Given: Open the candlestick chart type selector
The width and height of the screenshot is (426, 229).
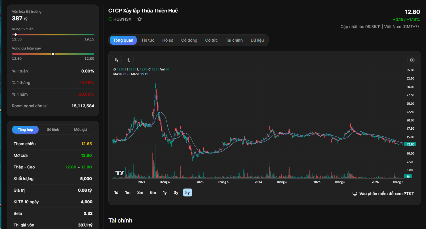Looking at the screenshot, I should pyautogui.click(x=117, y=60).
